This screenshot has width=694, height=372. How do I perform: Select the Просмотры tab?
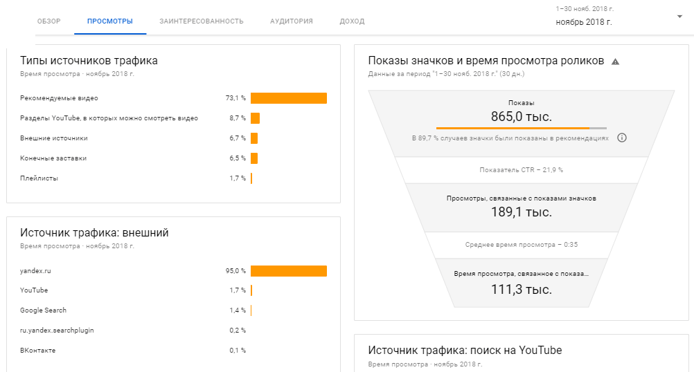pyautogui.click(x=110, y=21)
